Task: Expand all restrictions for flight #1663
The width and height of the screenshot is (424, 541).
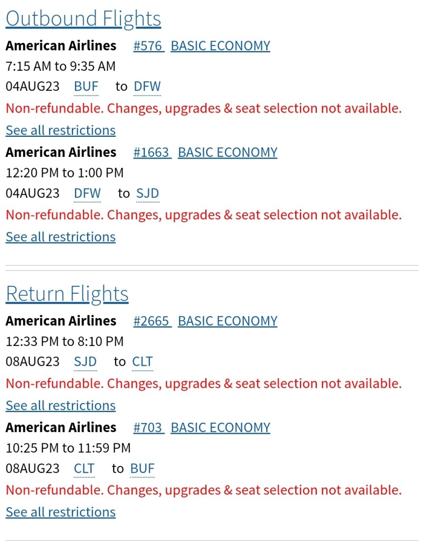Action: coord(60,237)
